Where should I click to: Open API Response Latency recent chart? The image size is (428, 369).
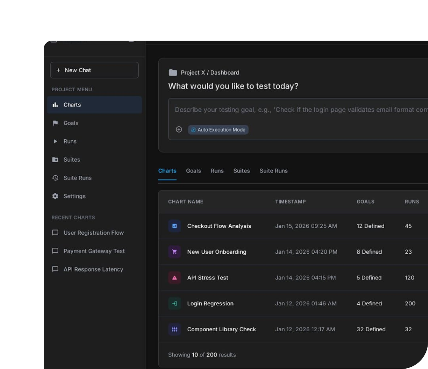click(x=93, y=269)
